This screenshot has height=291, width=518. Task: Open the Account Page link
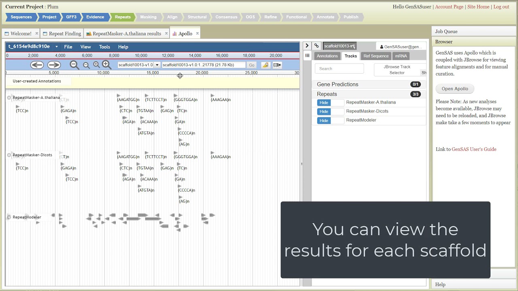pos(449,7)
